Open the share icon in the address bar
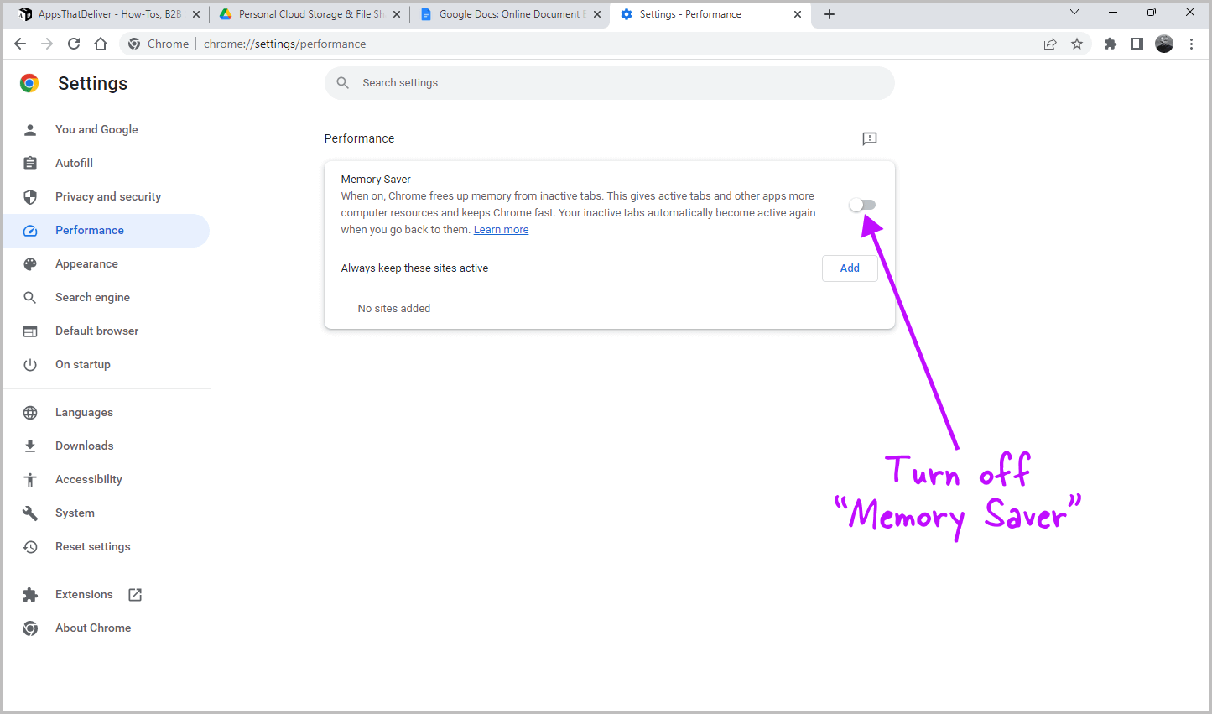The height and width of the screenshot is (714, 1212). coord(1050,43)
